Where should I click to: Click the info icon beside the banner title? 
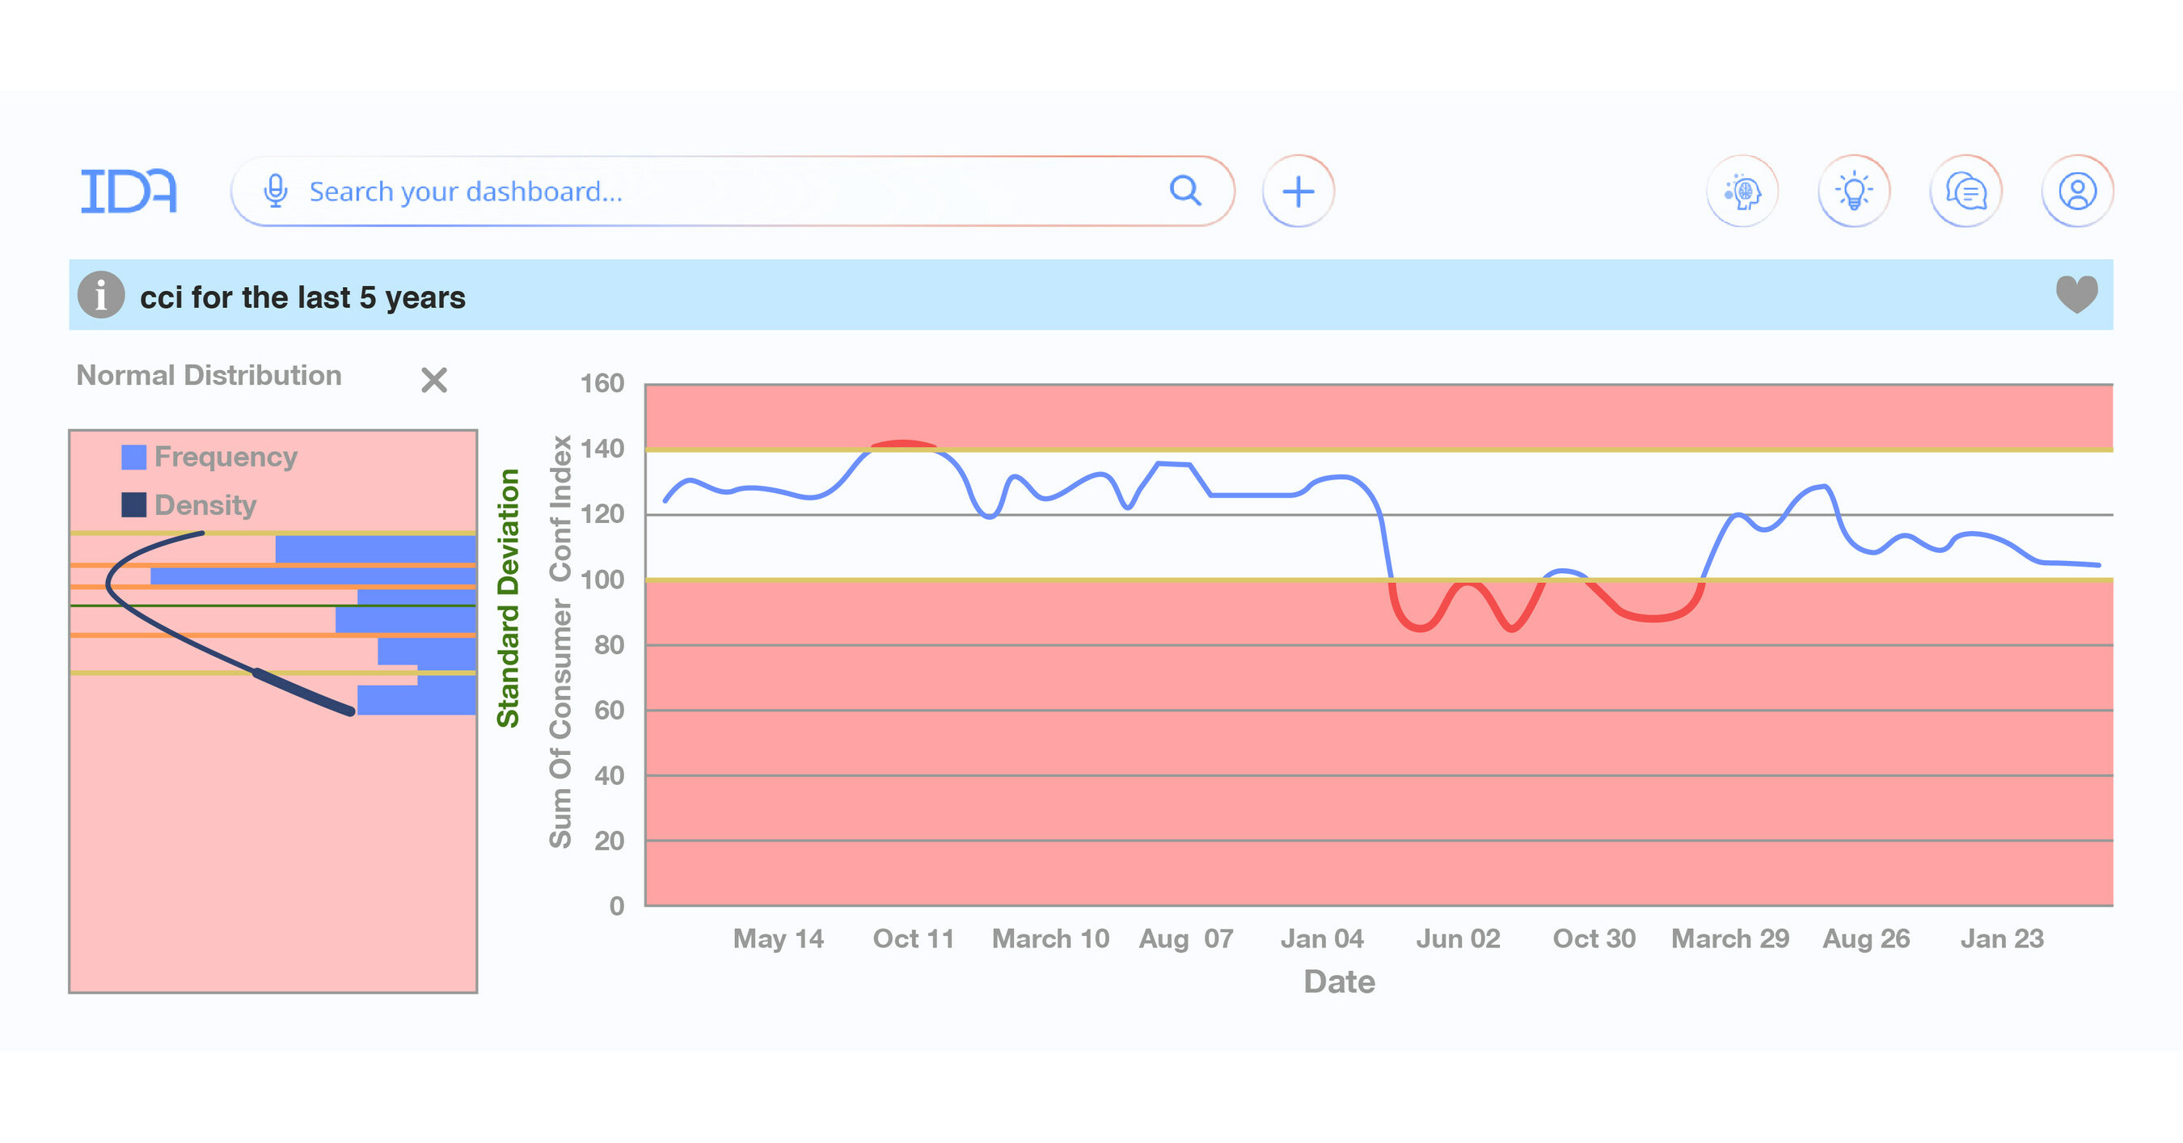pyautogui.click(x=101, y=296)
